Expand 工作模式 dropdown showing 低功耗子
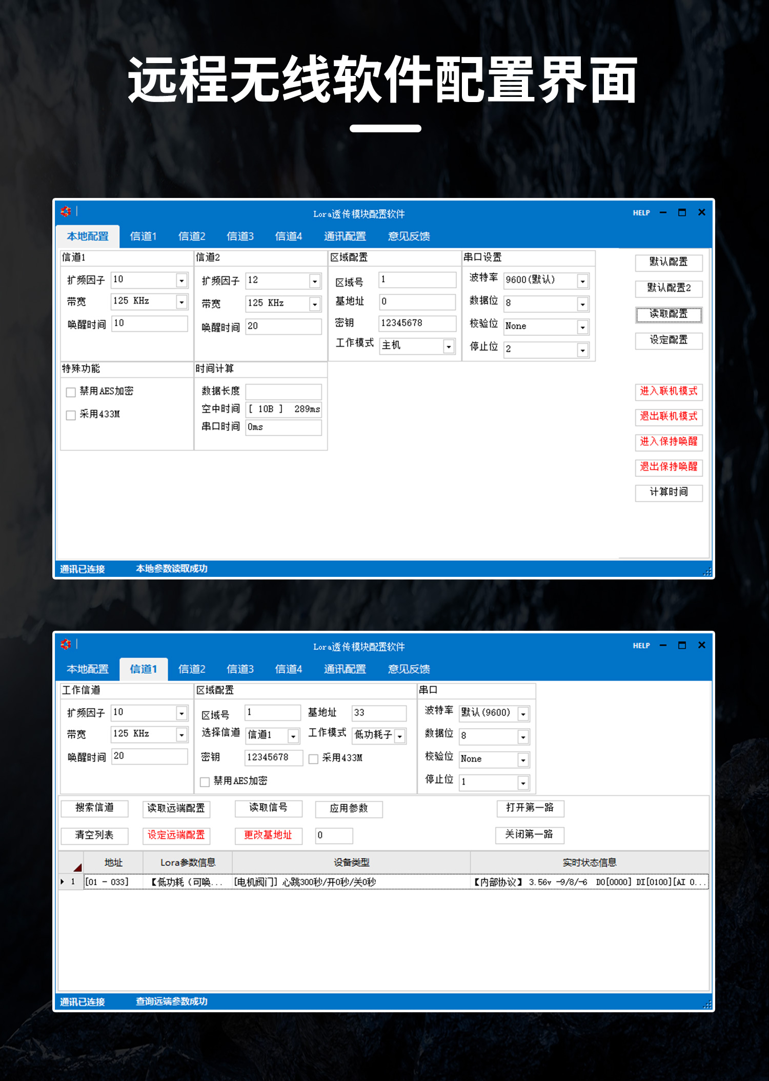The height and width of the screenshot is (1081, 769). 400,736
